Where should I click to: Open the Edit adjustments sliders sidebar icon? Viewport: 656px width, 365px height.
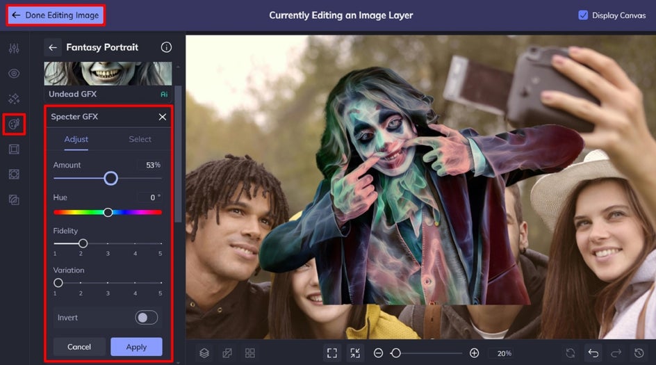14,49
